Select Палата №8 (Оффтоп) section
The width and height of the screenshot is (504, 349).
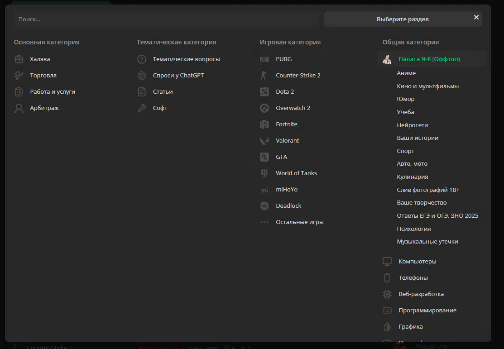pos(429,59)
